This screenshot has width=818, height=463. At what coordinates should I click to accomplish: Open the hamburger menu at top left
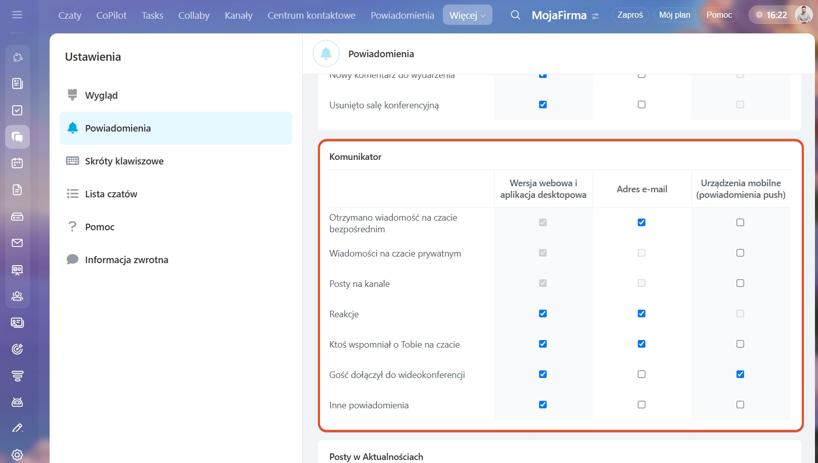click(17, 15)
